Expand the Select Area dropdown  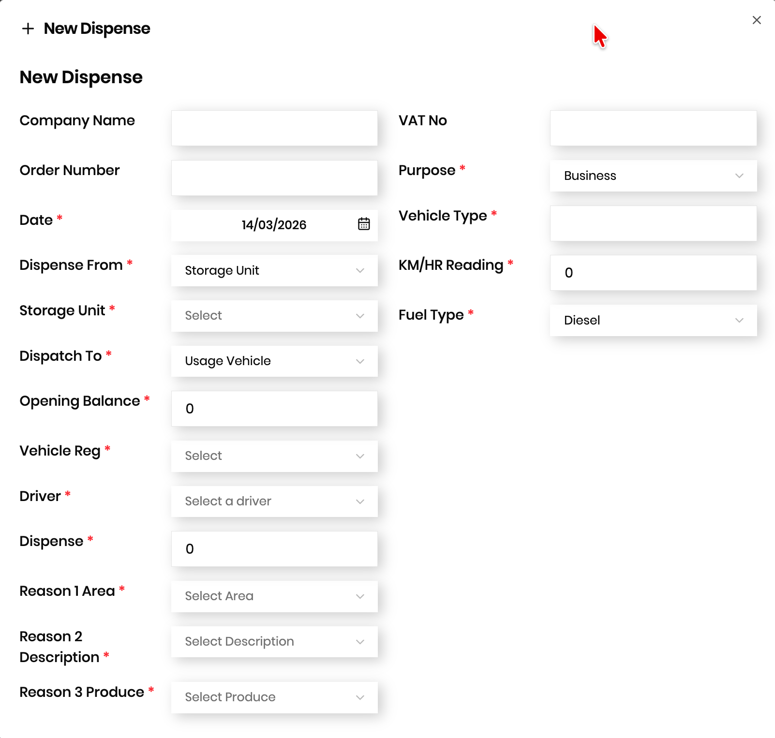274,596
